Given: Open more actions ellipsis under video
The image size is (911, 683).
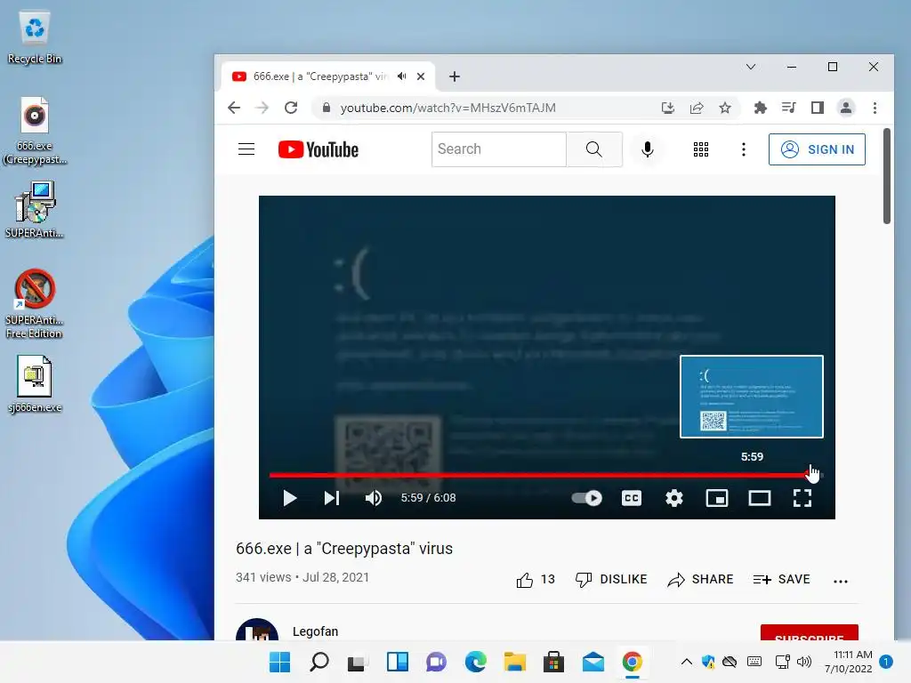Looking at the screenshot, I should [841, 581].
